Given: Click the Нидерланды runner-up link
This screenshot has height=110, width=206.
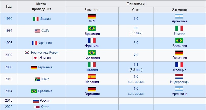Looking at the screenshot, I should pyautogui.click(x=179, y=82).
